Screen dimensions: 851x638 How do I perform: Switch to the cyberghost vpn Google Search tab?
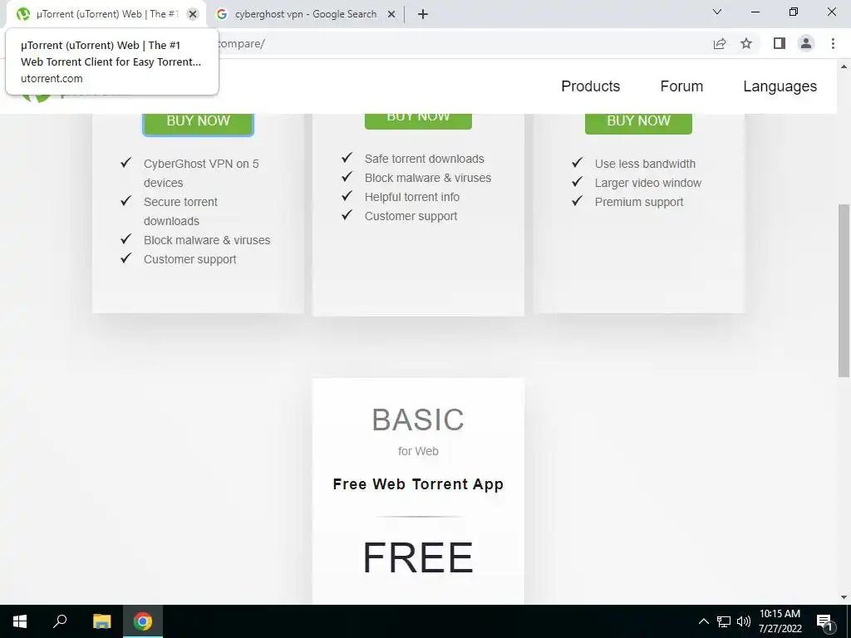pos(306,14)
